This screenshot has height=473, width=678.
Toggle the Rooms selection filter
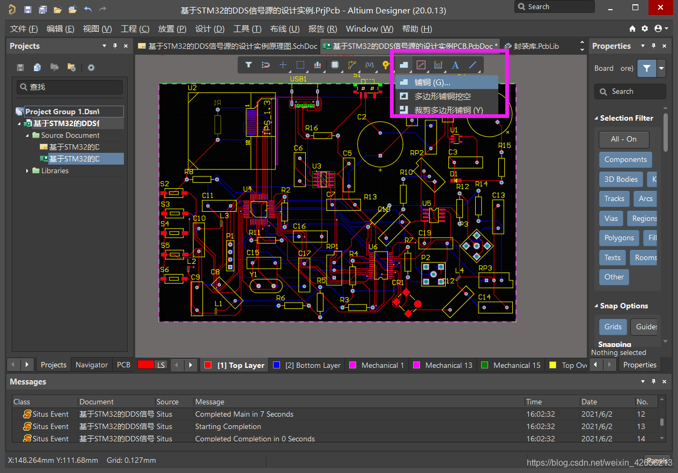(644, 257)
